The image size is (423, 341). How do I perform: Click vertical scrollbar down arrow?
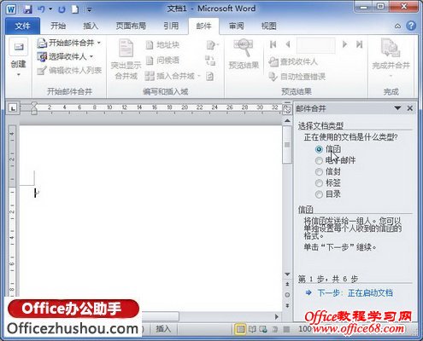pos(287,274)
